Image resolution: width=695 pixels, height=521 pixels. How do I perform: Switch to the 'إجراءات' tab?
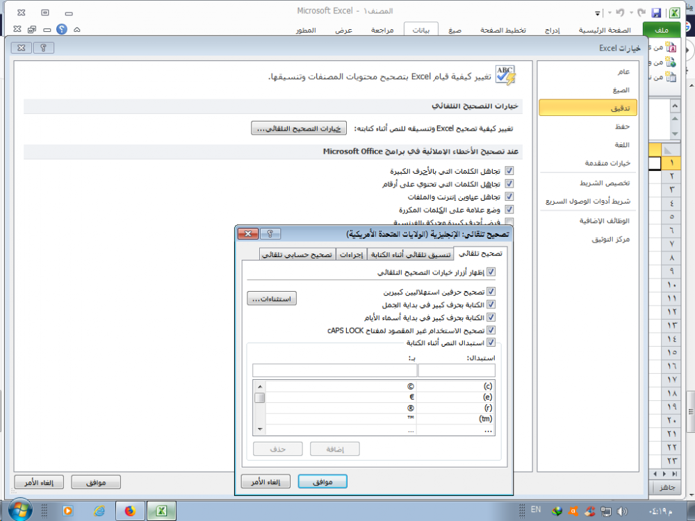(352, 254)
